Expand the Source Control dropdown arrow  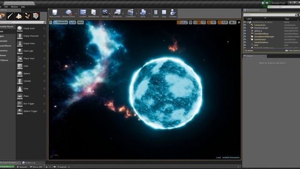[76, 14]
